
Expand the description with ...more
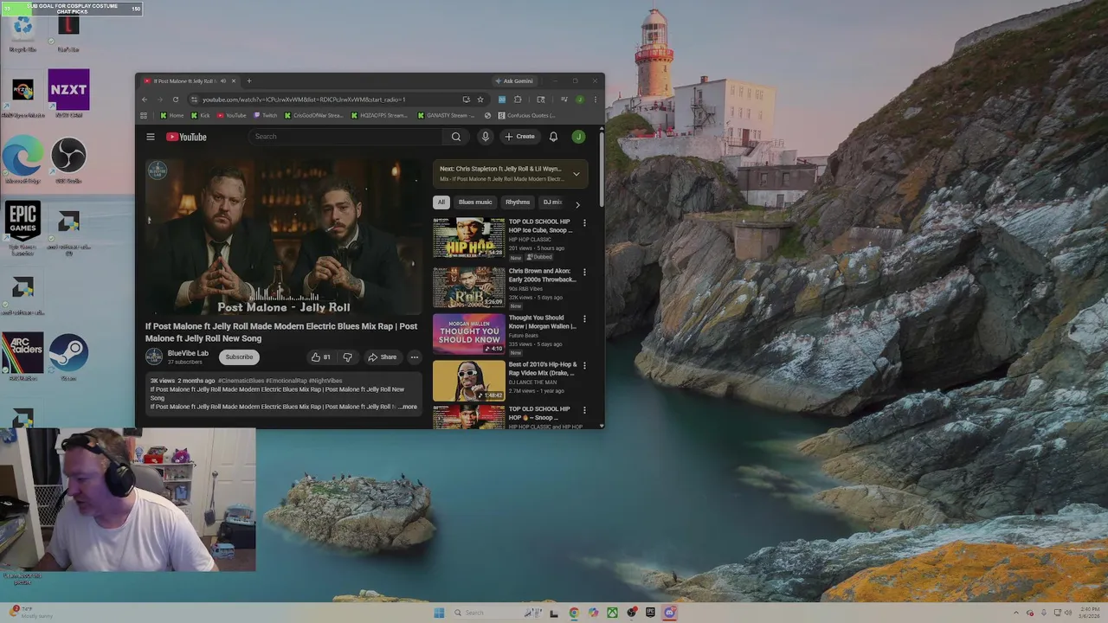click(x=409, y=407)
